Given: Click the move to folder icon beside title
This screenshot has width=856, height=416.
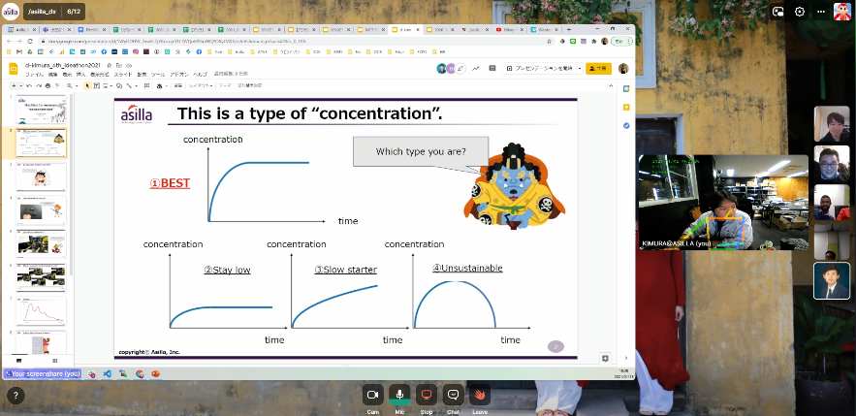Looking at the screenshot, I should tap(118, 65).
